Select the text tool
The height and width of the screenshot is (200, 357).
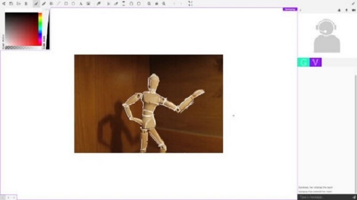[x=81, y=4]
